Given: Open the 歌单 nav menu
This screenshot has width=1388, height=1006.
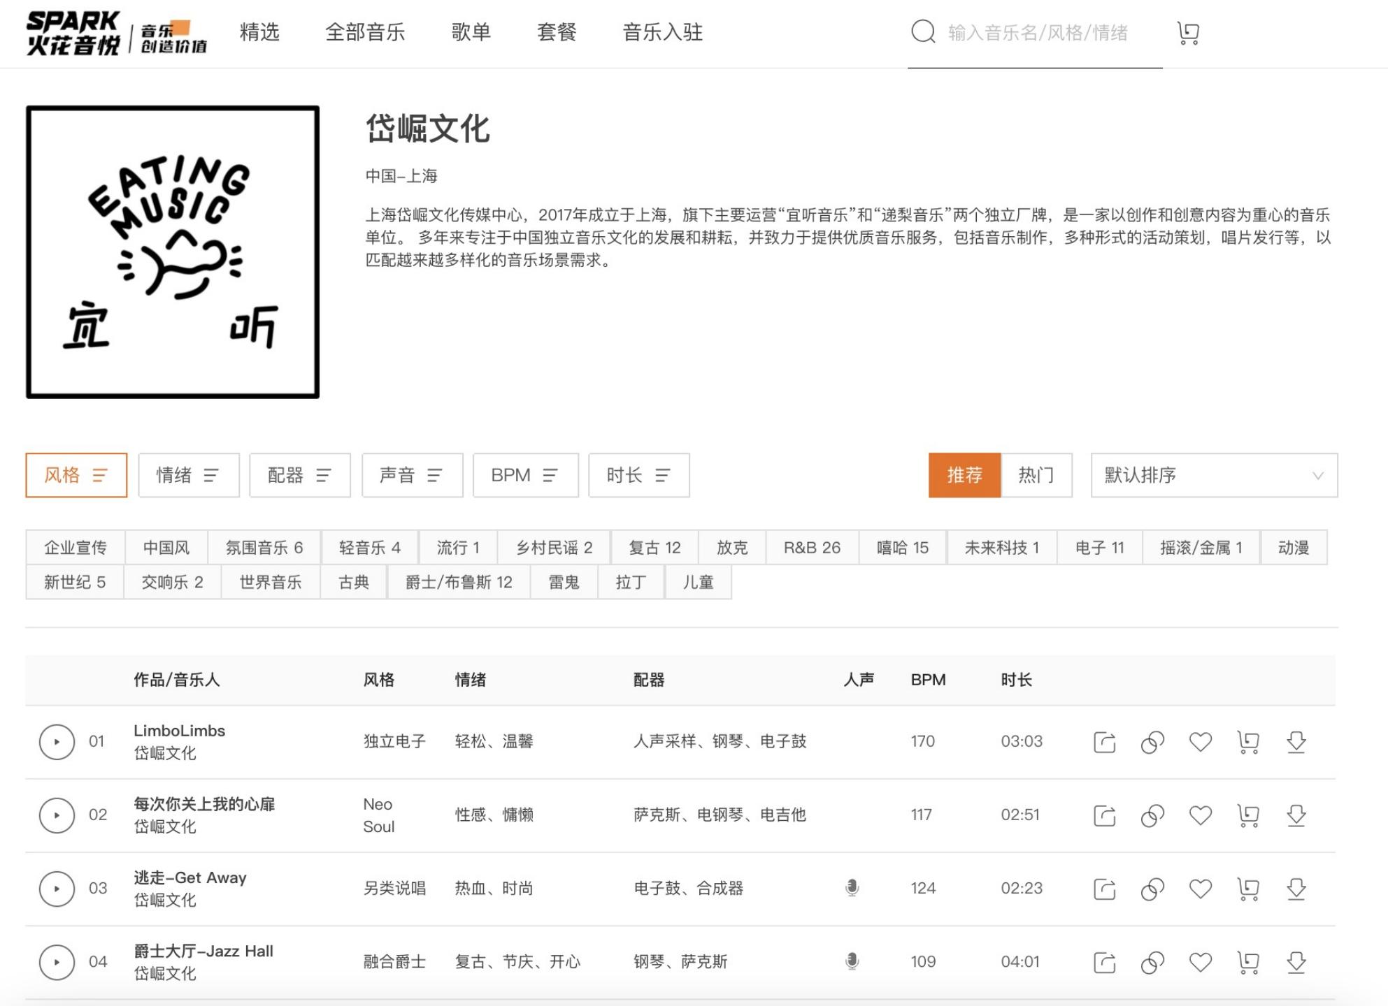Looking at the screenshot, I should [x=471, y=32].
